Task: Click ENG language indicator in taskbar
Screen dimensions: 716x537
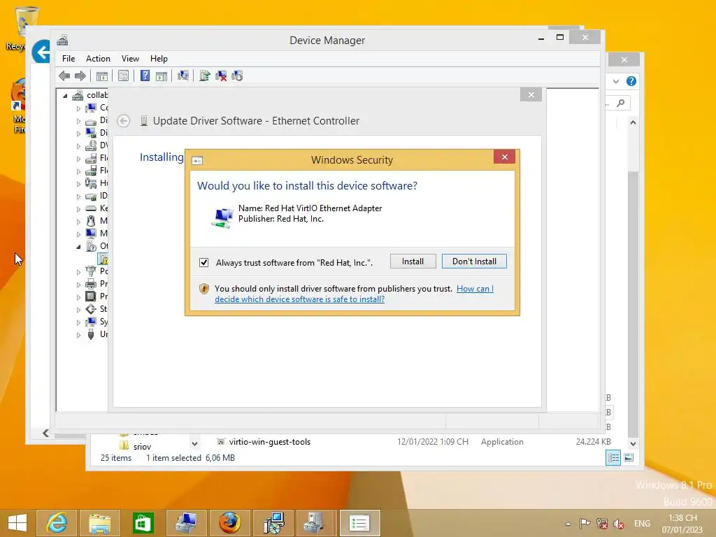Action: coord(642,523)
